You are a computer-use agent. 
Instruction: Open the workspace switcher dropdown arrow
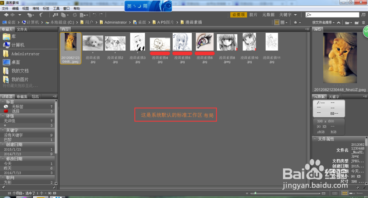click(x=296, y=15)
